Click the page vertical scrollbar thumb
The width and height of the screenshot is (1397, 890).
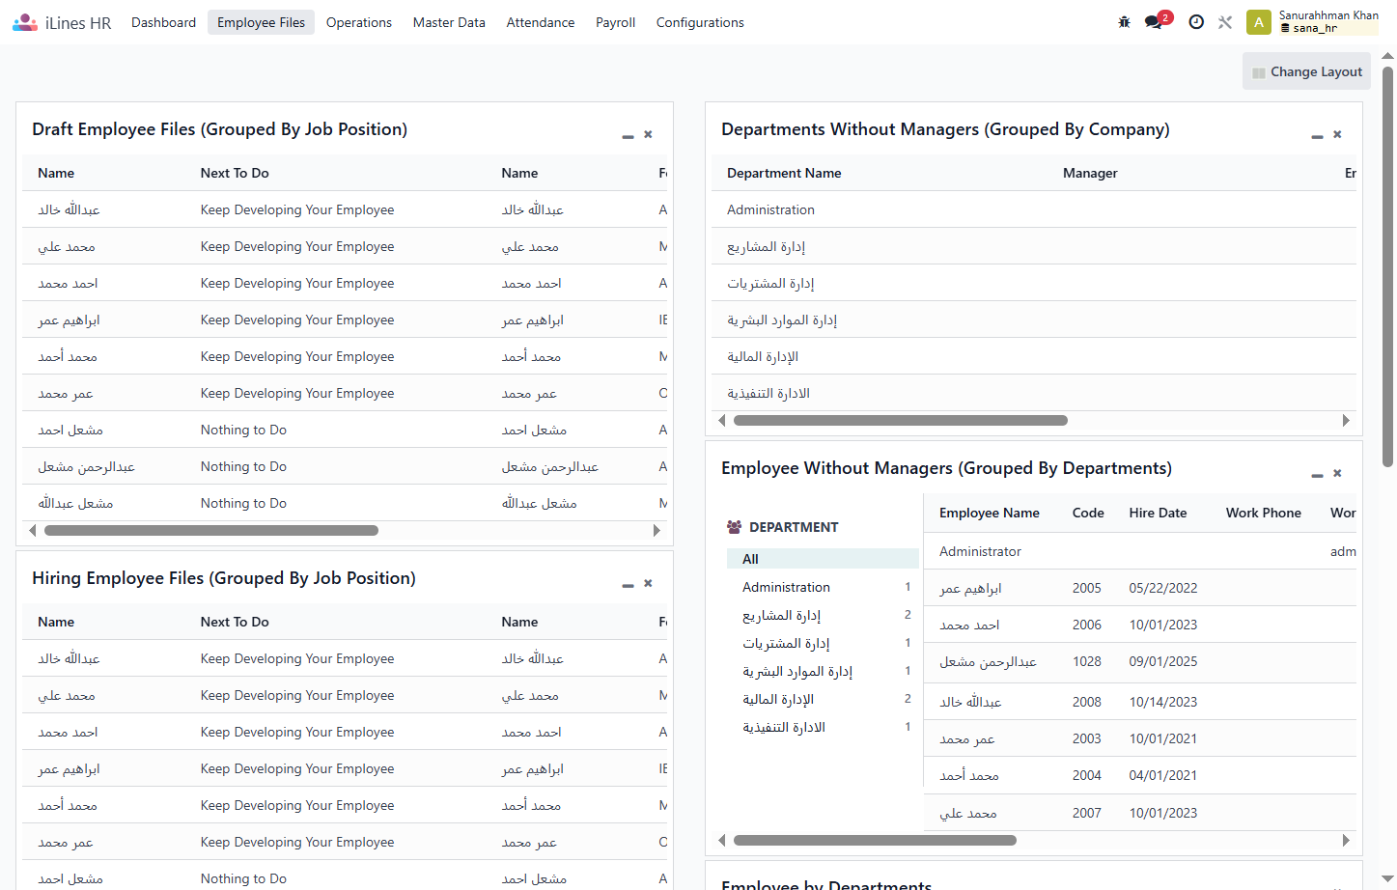(x=1387, y=265)
